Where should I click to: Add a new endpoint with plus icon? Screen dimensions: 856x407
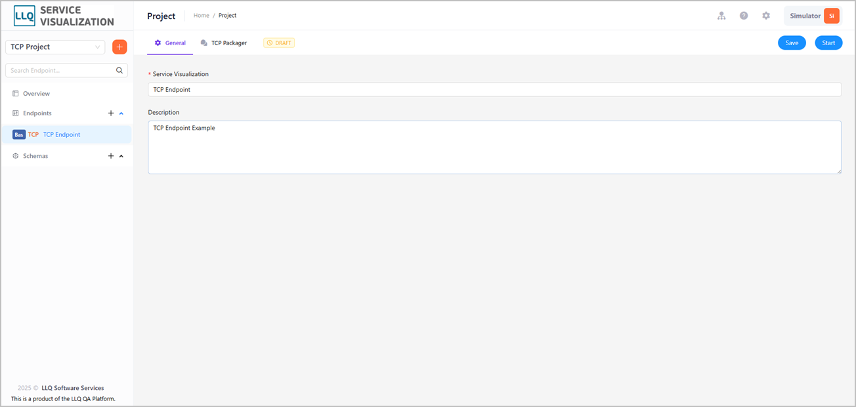tap(111, 113)
